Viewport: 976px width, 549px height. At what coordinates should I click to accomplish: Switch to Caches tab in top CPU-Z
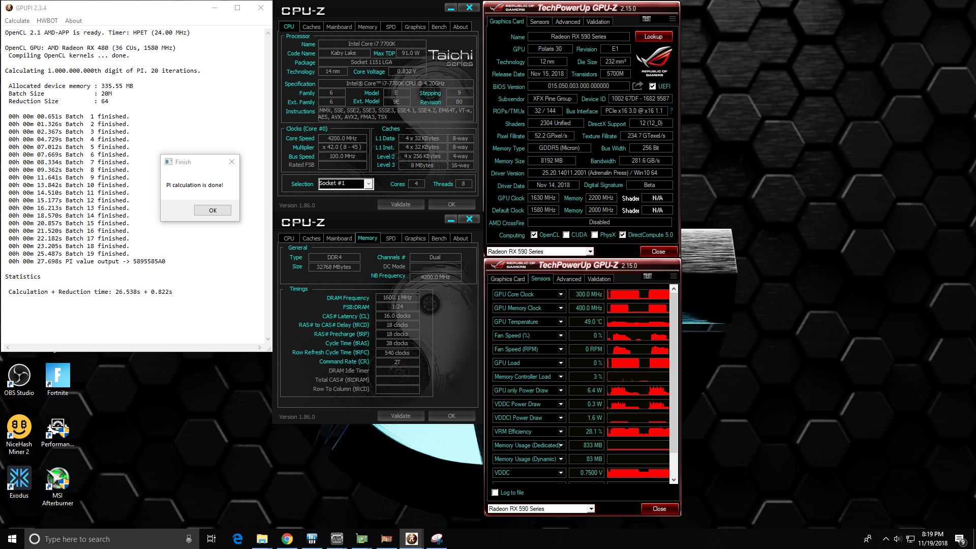click(311, 27)
